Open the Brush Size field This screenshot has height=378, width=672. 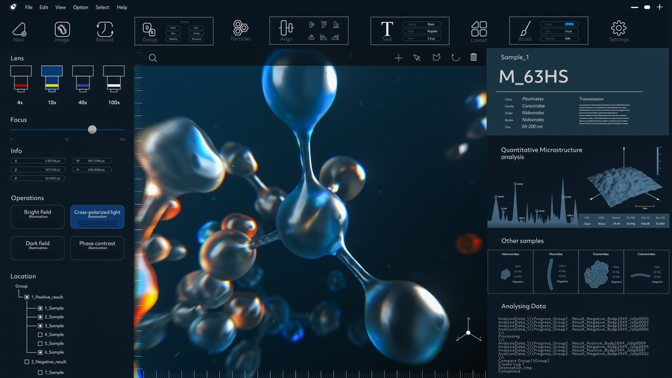coord(559,32)
